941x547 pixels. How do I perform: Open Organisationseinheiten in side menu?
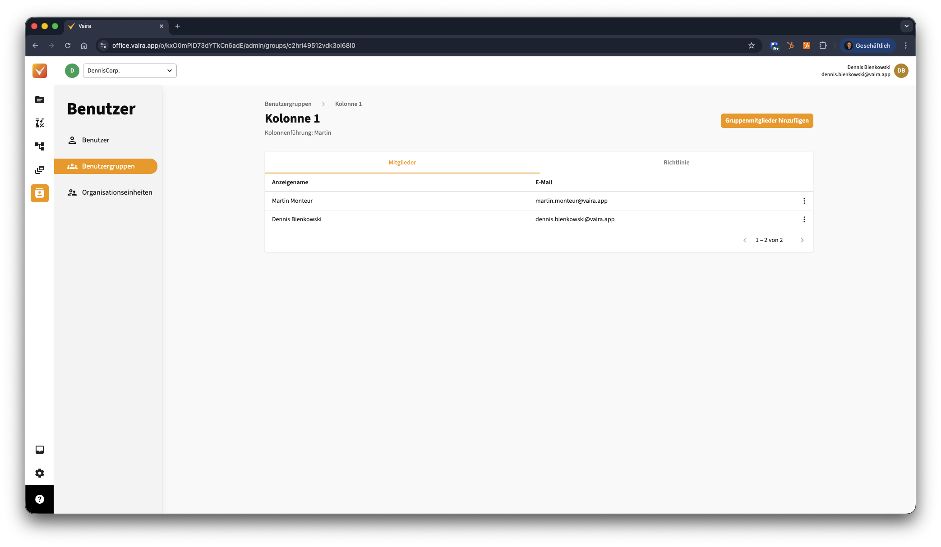pos(117,192)
